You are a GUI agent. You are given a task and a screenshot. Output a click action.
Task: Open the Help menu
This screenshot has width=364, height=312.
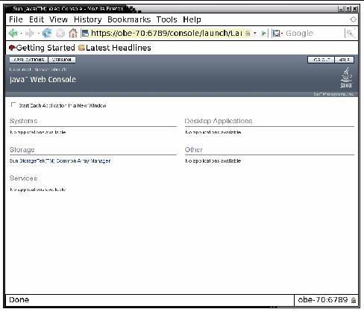click(192, 19)
